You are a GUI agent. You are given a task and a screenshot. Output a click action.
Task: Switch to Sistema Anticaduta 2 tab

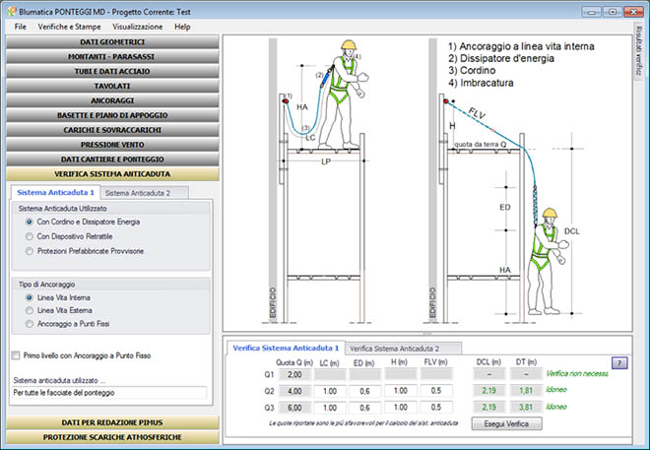pos(138,193)
